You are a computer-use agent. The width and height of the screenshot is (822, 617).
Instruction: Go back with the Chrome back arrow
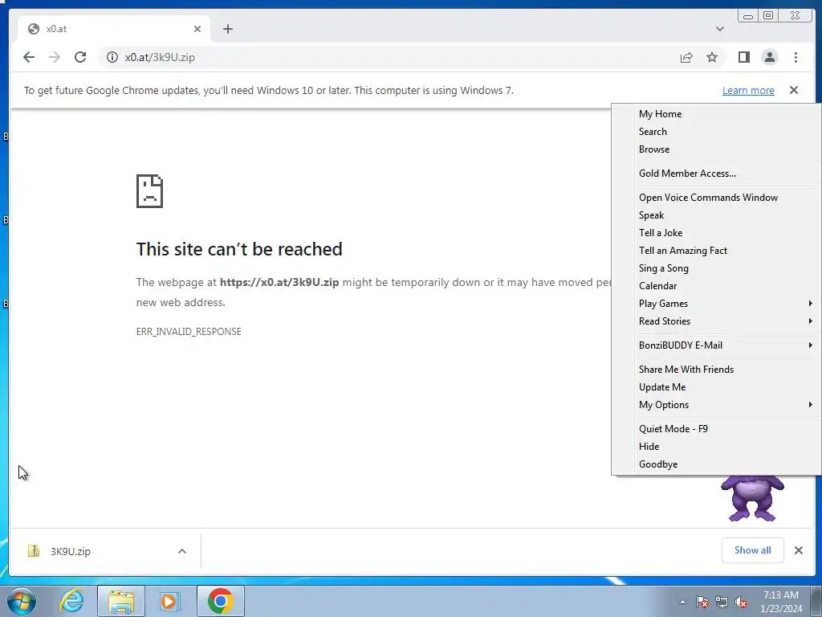click(x=29, y=57)
